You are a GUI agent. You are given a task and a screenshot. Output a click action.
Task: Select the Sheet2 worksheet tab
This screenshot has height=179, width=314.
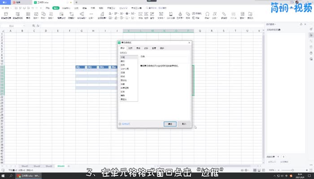[x=37, y=166]
